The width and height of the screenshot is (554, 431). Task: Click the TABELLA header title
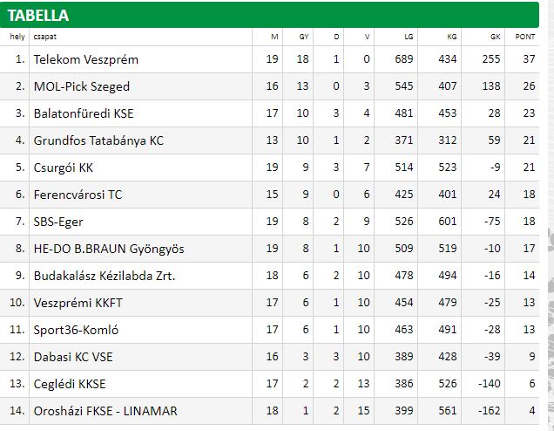[x=37, y=16]
